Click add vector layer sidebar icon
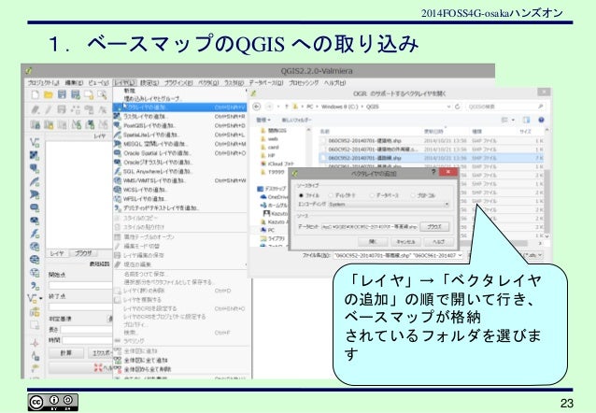Screen dimensions: 596x413 35,143
